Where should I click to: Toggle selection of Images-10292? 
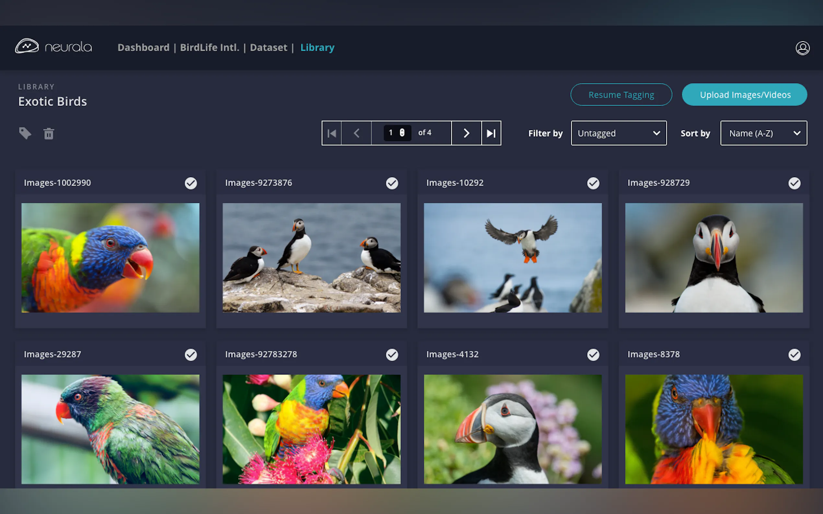pos(593,183)
